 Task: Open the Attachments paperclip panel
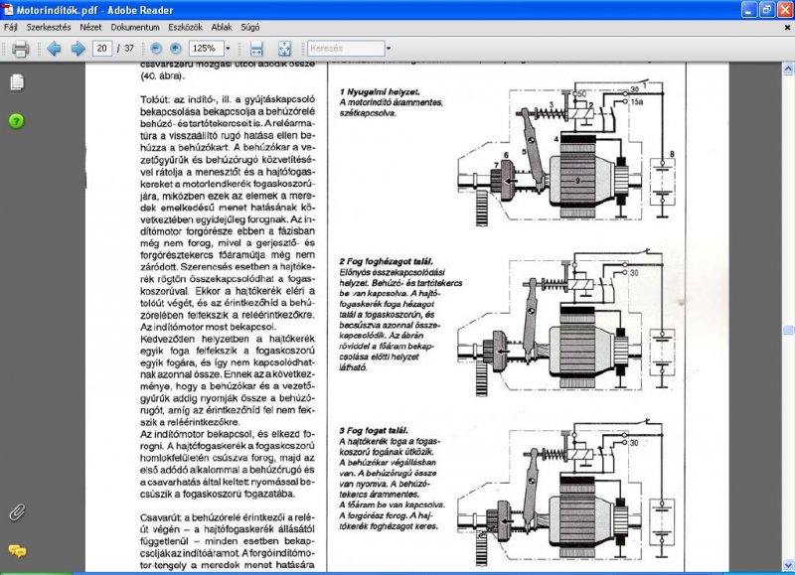[x=17, y=512]
